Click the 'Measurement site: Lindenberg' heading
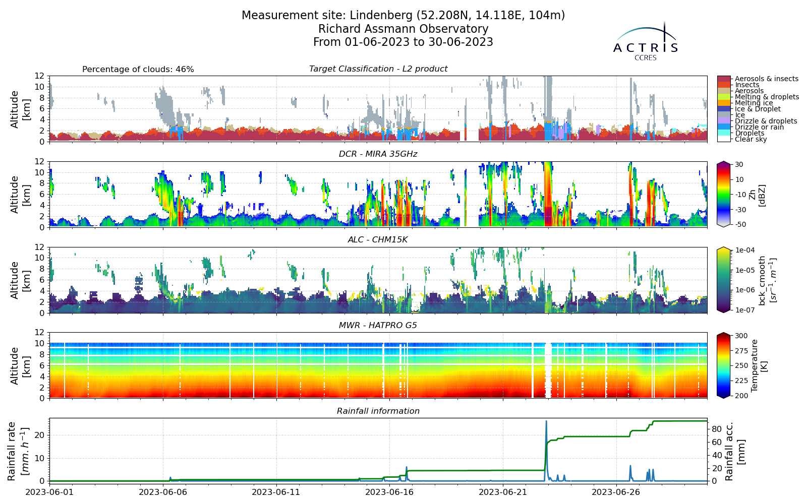The image size is (807, 504). click(x=403, y=16)
